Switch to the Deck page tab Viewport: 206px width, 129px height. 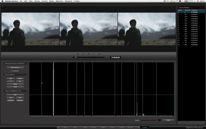(126, 128)
